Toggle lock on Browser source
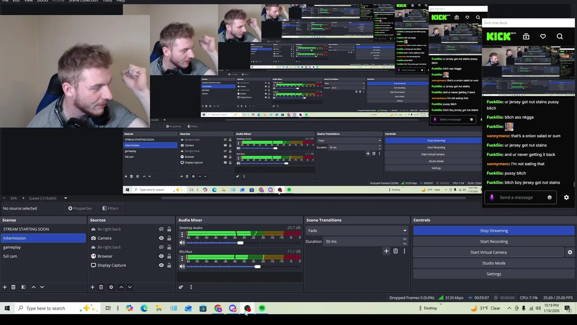577x325 pixels. click(169, 256)
